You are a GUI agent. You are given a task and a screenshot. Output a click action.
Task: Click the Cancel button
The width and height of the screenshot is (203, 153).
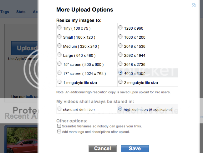pyautogui.click(x=103, y=149)
